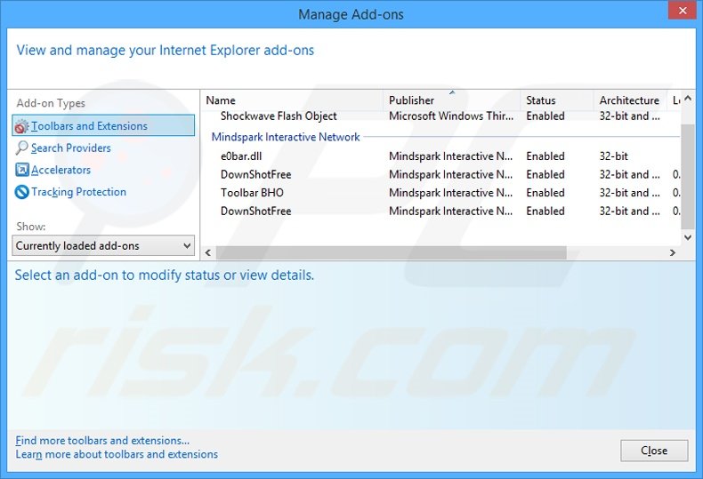Click the Accelerators arrow icon
Image resolution: width=703 pixels, height=479 pixels.
click(x=21, y=170)
